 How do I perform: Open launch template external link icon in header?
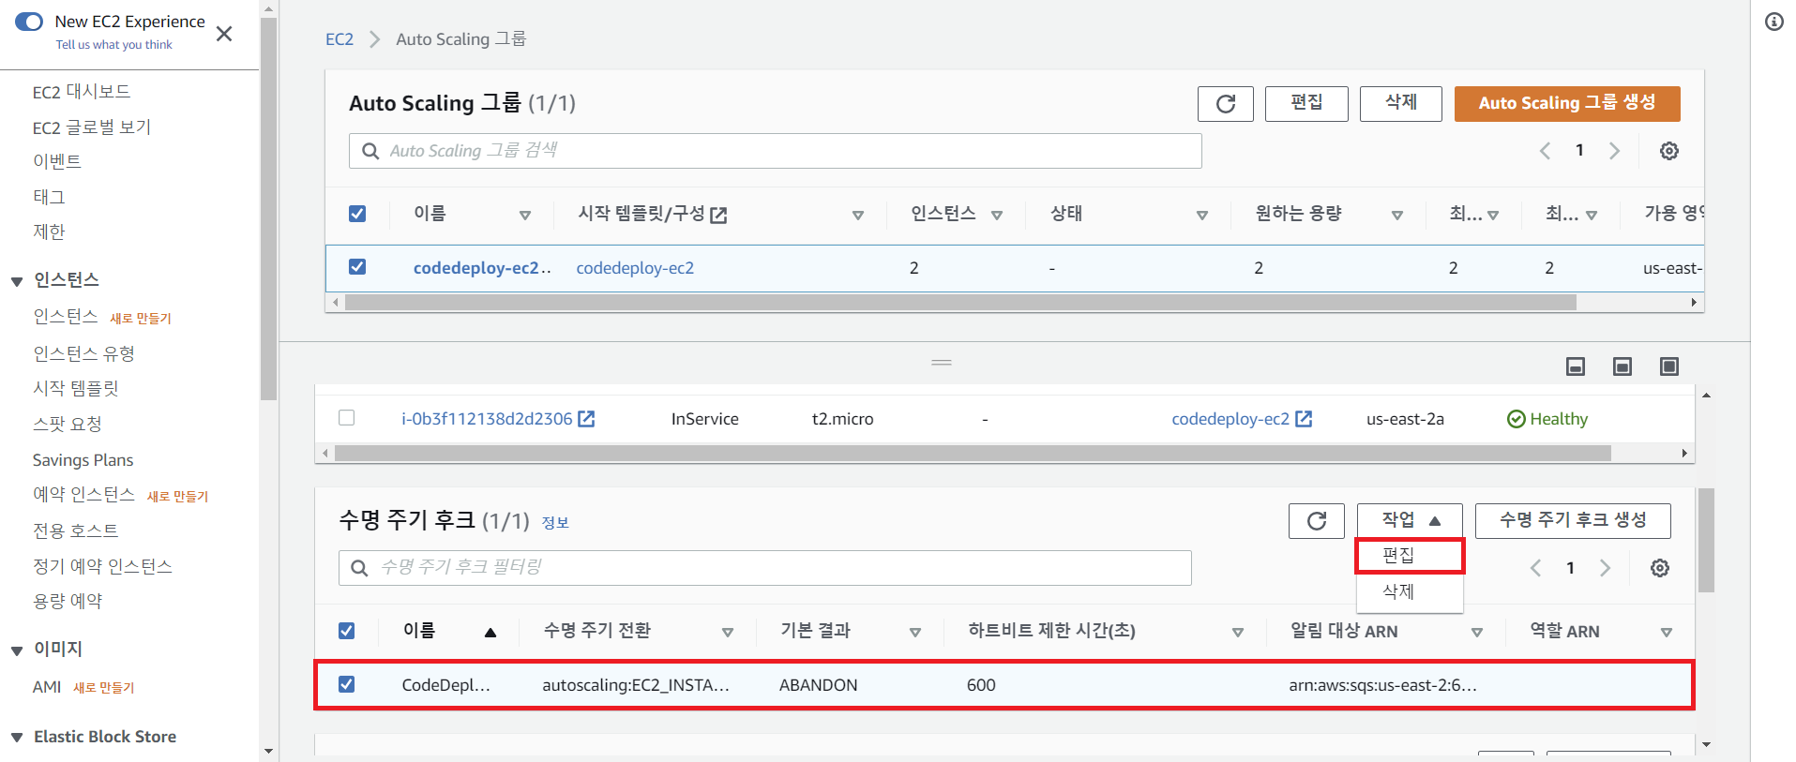point(718,216)
